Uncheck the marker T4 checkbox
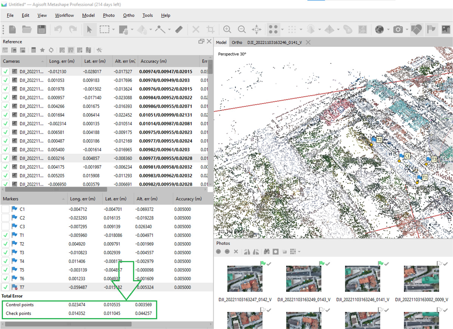Viewport: 453px width, 329px height. (6, 261)
